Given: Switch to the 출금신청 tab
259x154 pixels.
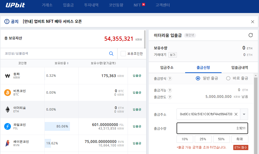Looking at the screenshot, I should point(203,67).
